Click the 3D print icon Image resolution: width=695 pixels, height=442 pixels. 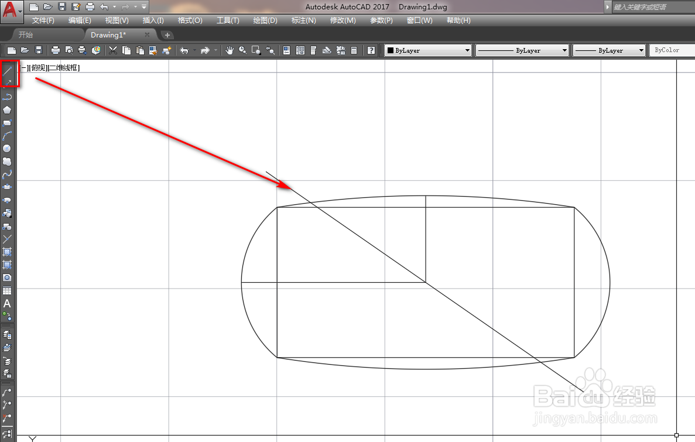click(x=96, y=50)
